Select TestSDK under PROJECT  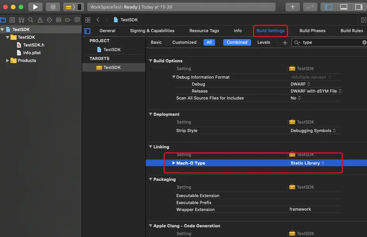[x=109, y=50]
